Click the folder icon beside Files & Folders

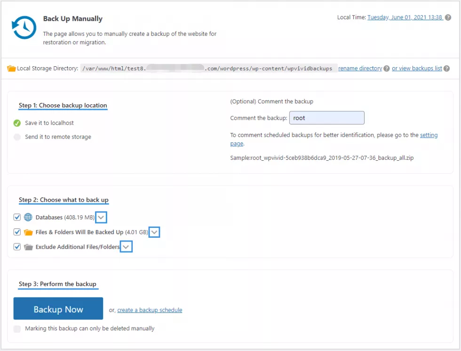tap(28, 232)
